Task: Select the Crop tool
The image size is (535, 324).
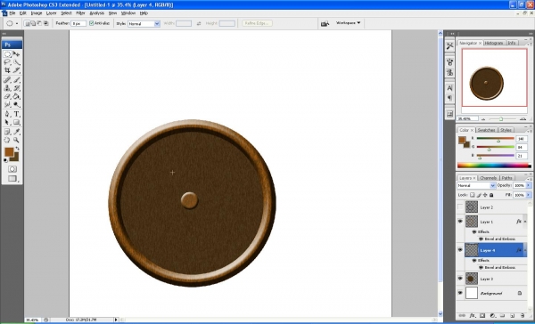Action: pos(7,70)
